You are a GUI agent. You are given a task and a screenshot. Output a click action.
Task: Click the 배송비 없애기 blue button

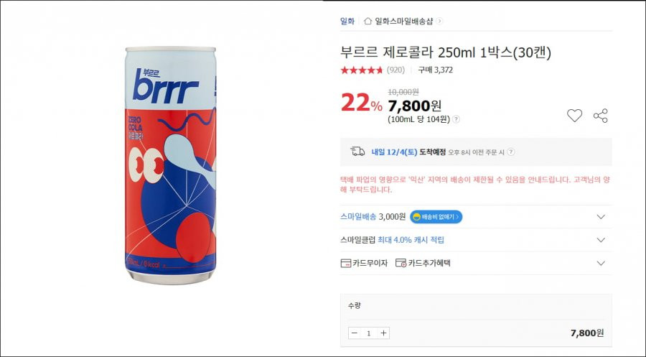[436, 217]
